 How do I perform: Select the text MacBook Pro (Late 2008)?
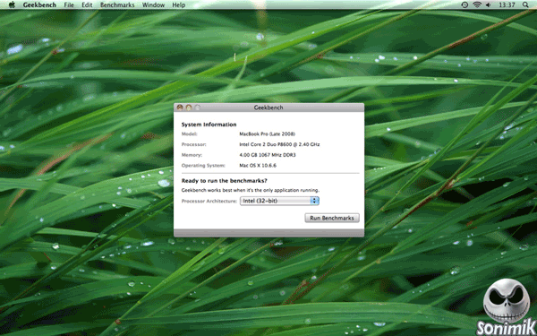(267, 134)
